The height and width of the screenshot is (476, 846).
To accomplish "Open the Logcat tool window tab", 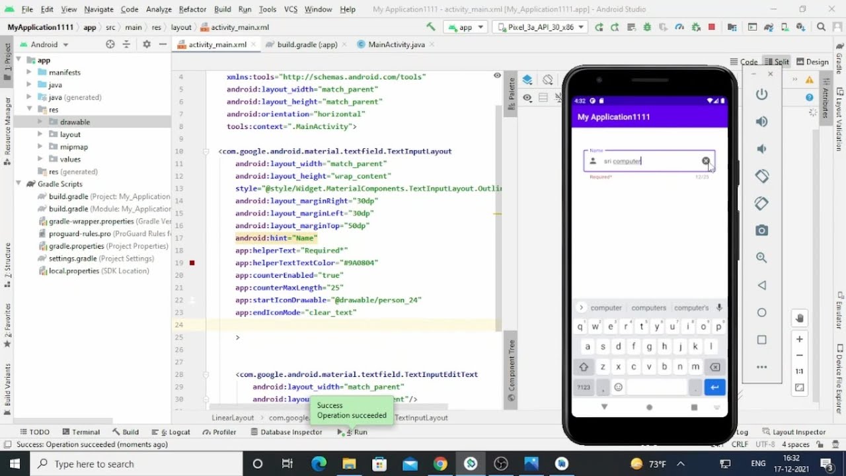I will click(x=171, y=432).
